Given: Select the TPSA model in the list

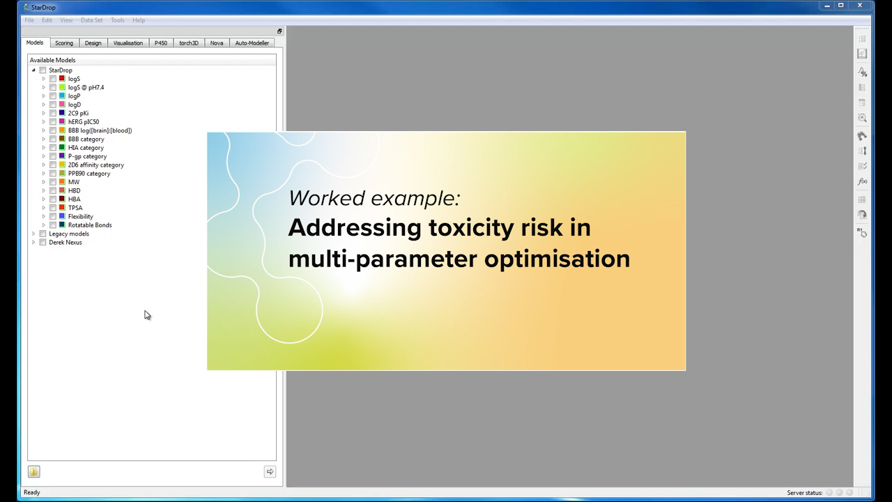Looking at the screenshot, I should click(x=75, y=207).
